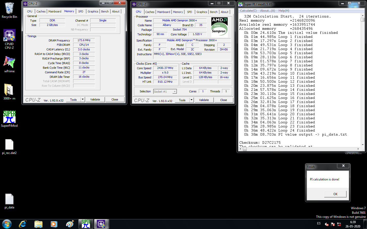367x229 pixels.
Task: Click the HT Link value 810.12 MHz
Action: [x=165, y=82]
